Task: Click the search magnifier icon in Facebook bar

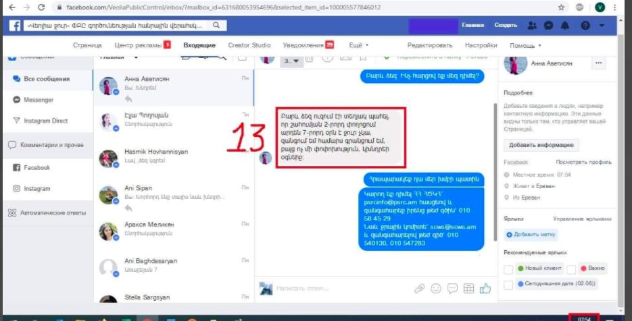Action: pos(216,26)
